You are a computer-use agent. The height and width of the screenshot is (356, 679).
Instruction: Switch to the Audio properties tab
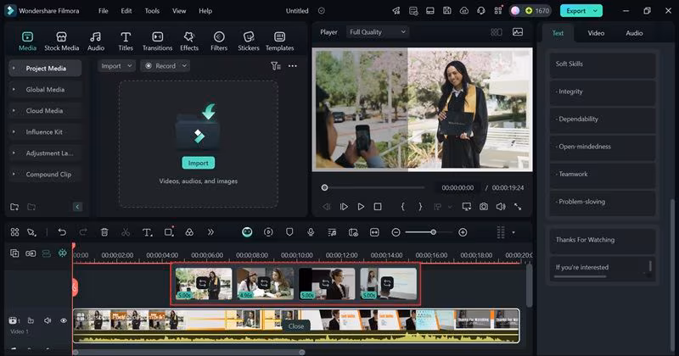634,33
